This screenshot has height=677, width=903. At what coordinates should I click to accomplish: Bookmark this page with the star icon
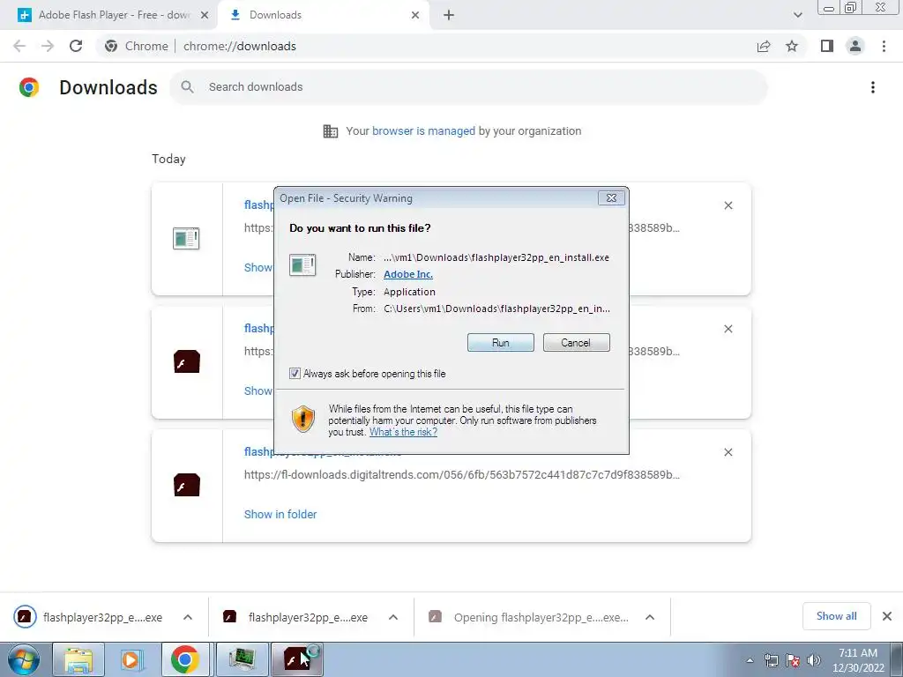point(792,46)
